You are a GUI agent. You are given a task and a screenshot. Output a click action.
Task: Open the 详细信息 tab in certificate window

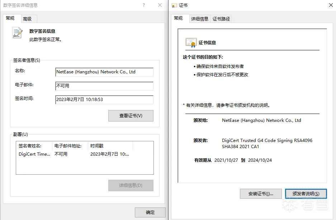[200, 19]
